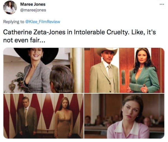Open the bottom-left photo with red diamond wall

click(43, 116)
